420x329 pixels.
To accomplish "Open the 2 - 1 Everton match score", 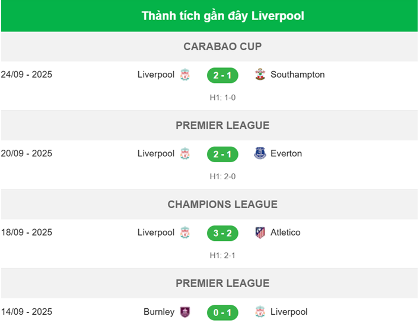I will tap(222, 154).
